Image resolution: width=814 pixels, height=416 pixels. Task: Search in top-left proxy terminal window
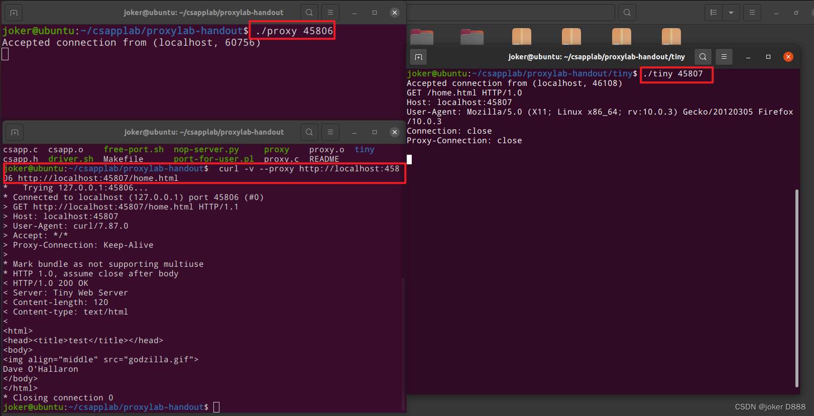309,13
